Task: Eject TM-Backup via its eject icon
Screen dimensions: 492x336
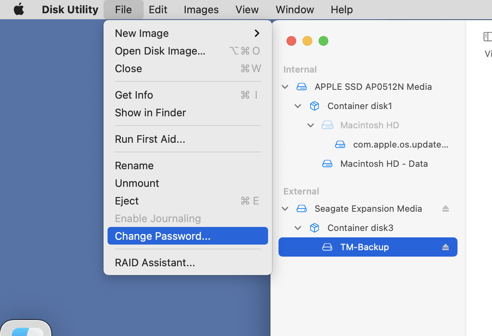Action: (445, 247)
